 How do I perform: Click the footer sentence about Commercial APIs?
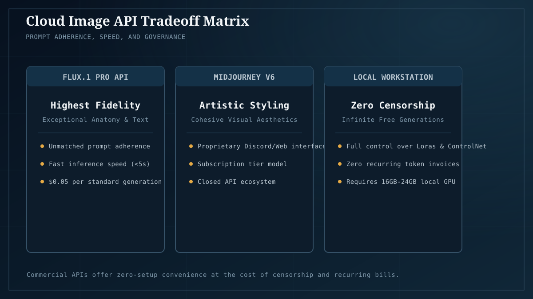[x=213, y=275]
